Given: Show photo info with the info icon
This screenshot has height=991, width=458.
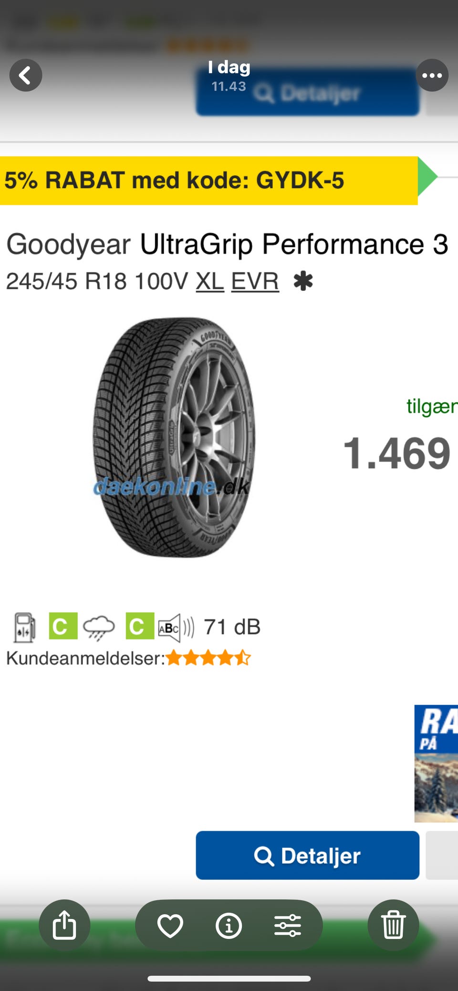Looking at the screenshot, I should click(x=229, y=926).
